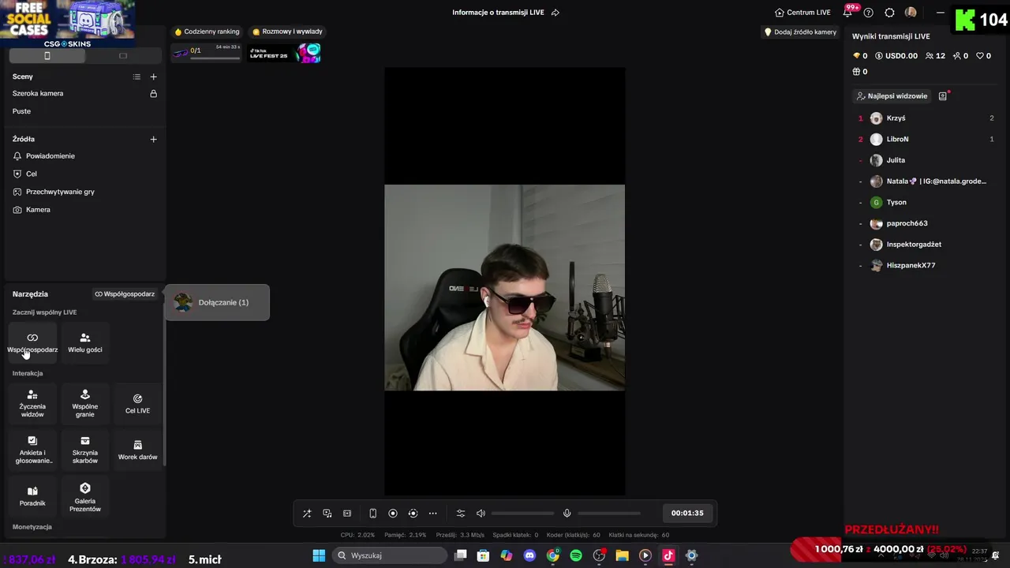Click the phone orientation icon in bottom toolbar
This screenshot has width=1010, height=568.
click(373, 514)
